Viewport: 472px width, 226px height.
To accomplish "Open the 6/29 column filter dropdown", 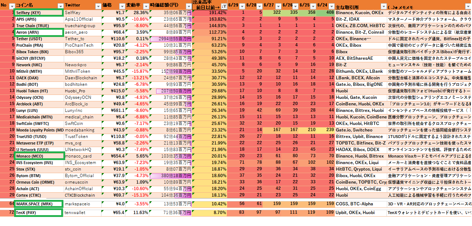I will pyautogui.click(x=241, y=6).
